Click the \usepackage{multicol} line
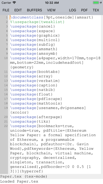The height and width of the screenshot is (184, 103). pos(35,40)
